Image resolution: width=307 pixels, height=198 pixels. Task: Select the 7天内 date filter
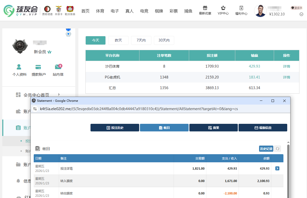pos(141,40)
